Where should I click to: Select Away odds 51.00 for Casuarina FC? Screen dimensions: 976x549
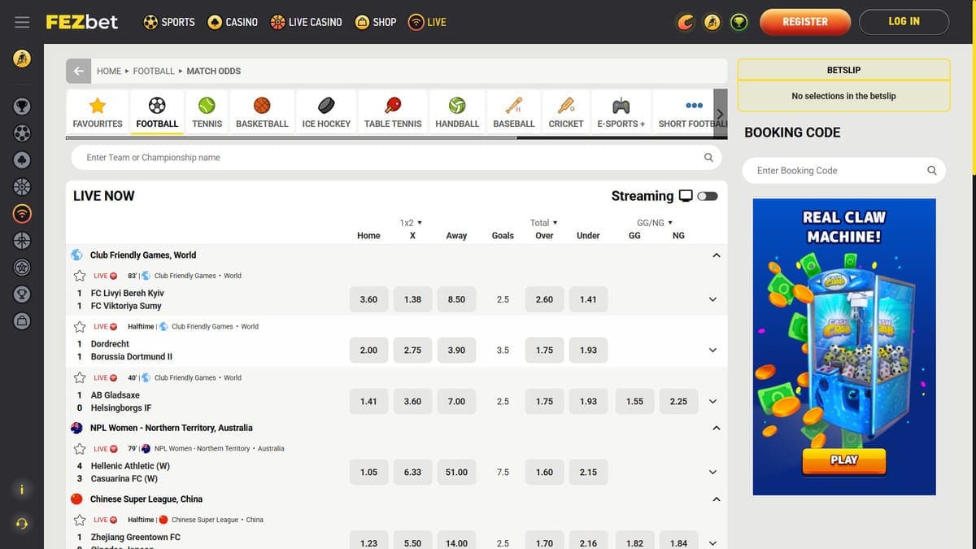click(456, 473)
